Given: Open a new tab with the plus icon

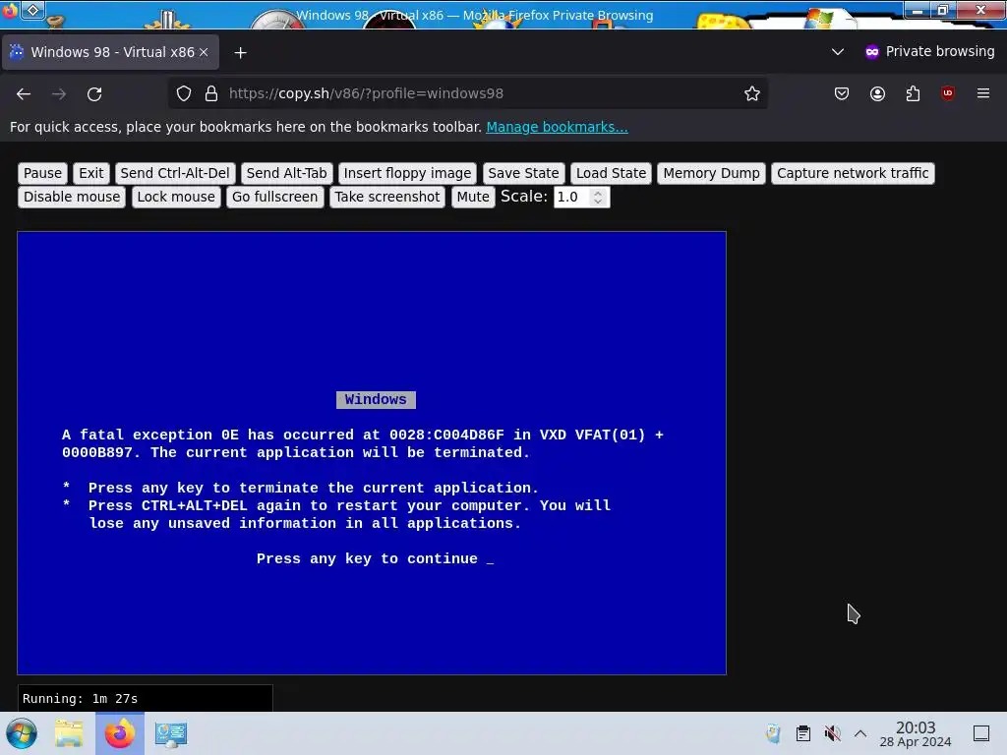Looking at the screenshot, I should [240, 53].
